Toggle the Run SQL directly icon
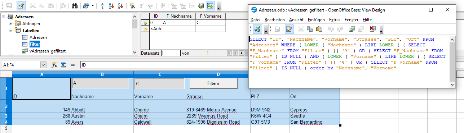 point(257,29)
